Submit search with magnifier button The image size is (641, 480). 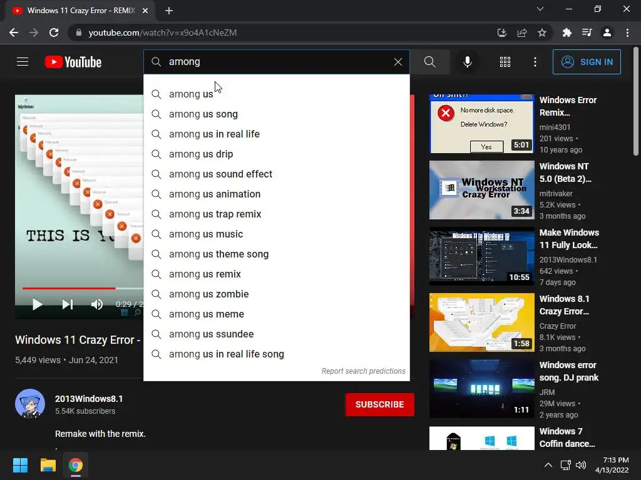point(429,62)
